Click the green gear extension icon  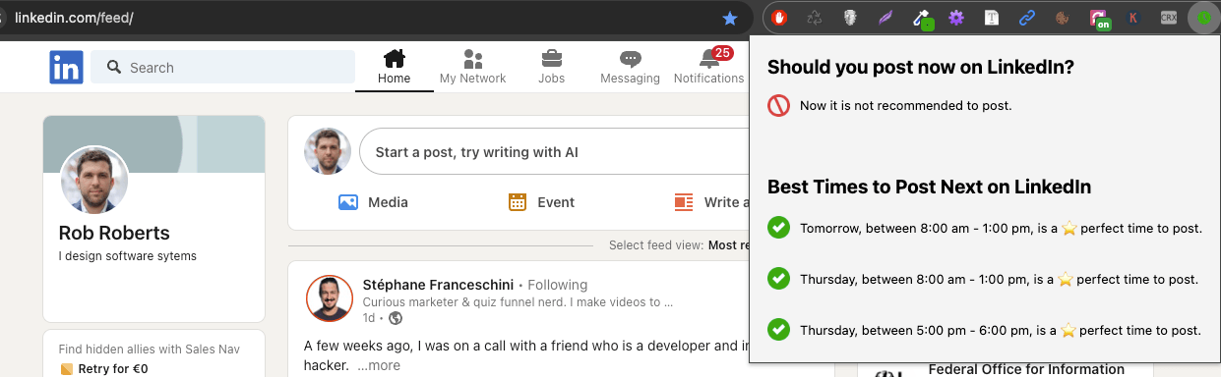click(1202, 18)
